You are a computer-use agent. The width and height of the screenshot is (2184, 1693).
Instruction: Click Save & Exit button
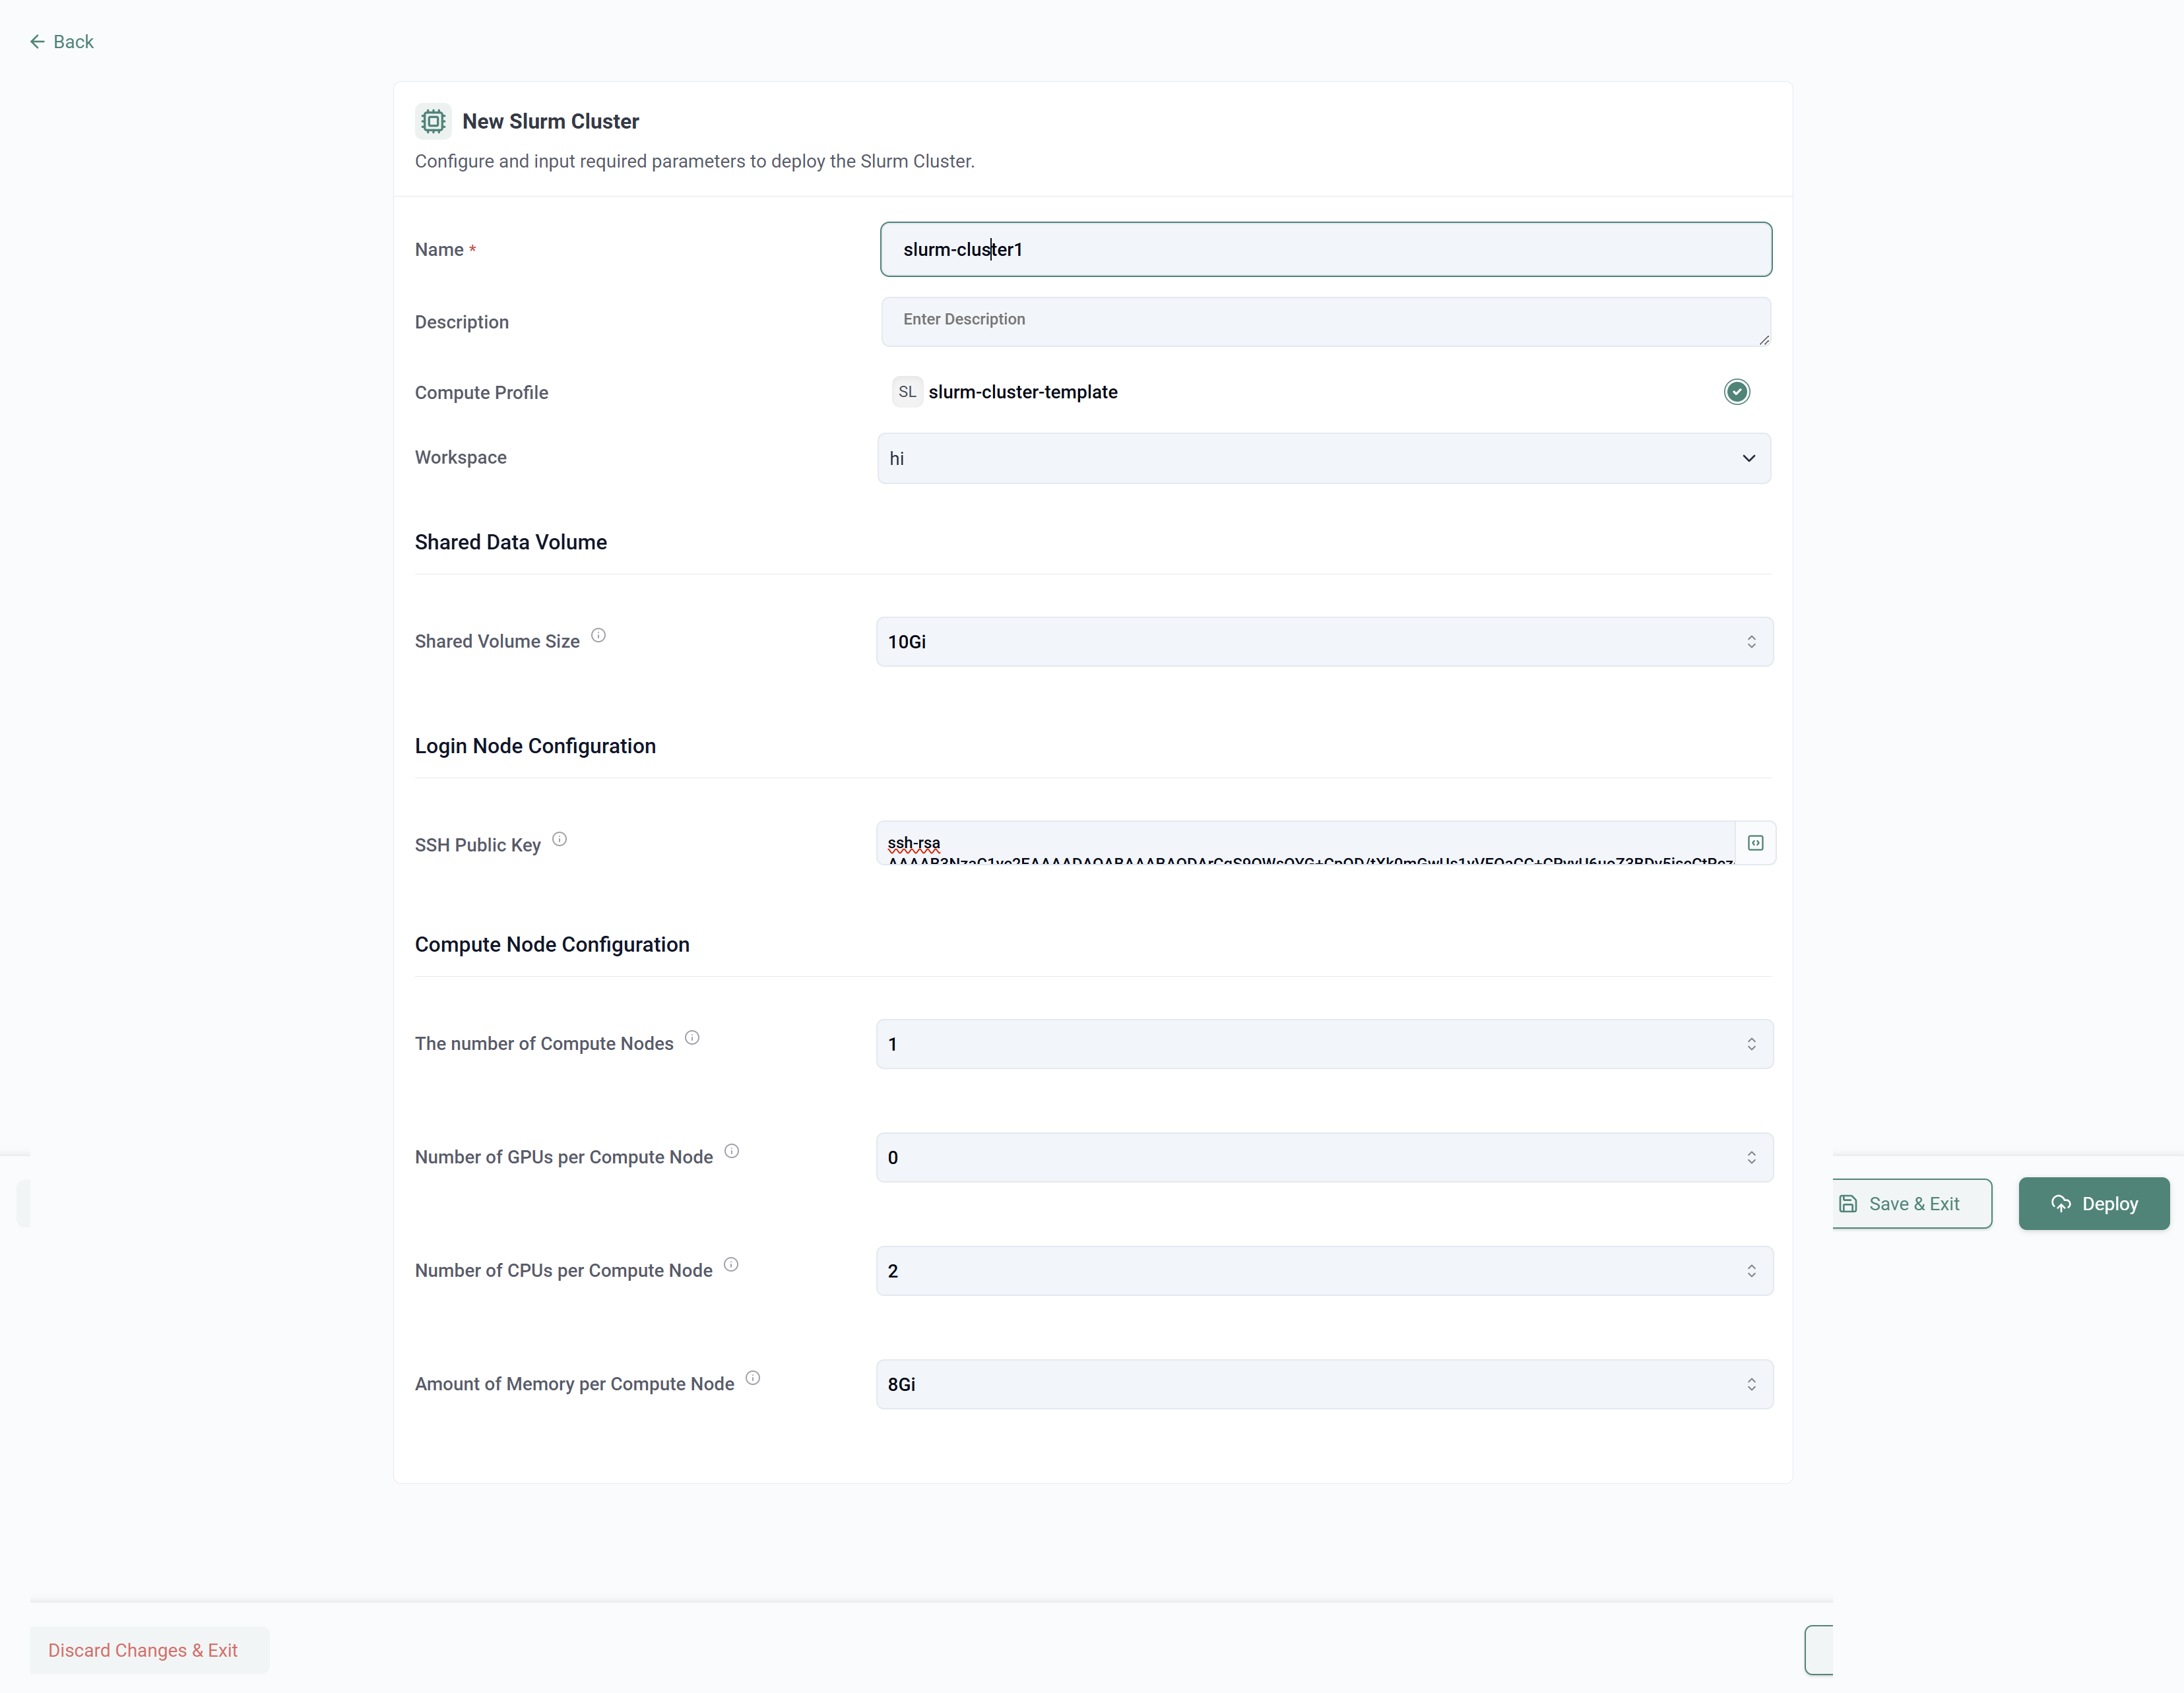[x=1912, y=1204]
